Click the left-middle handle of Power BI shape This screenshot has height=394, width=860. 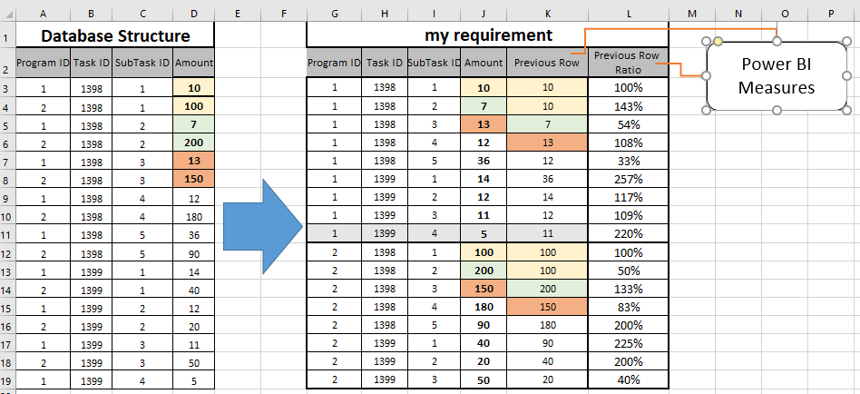707,75
